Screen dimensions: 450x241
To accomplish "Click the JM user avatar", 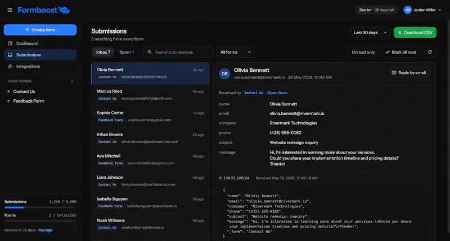I will (407, 10).
